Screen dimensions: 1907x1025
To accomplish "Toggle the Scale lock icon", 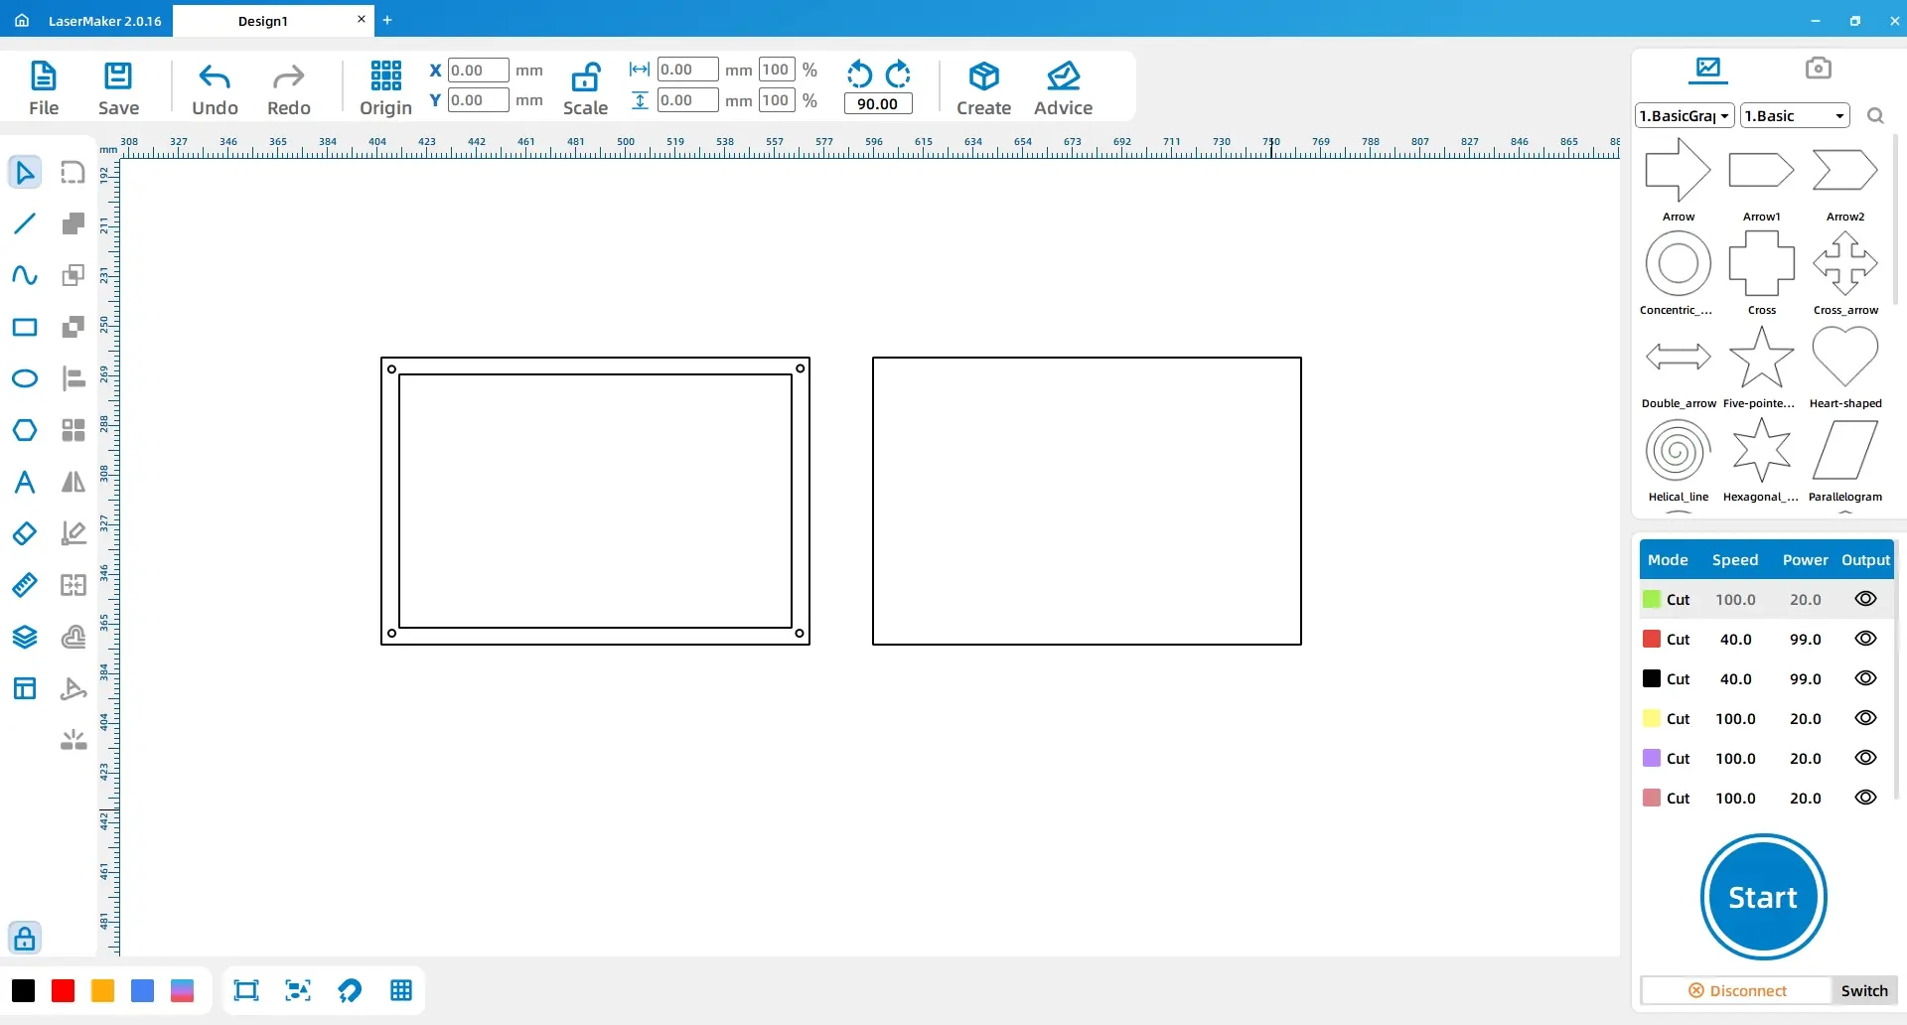I will [585, 88].
